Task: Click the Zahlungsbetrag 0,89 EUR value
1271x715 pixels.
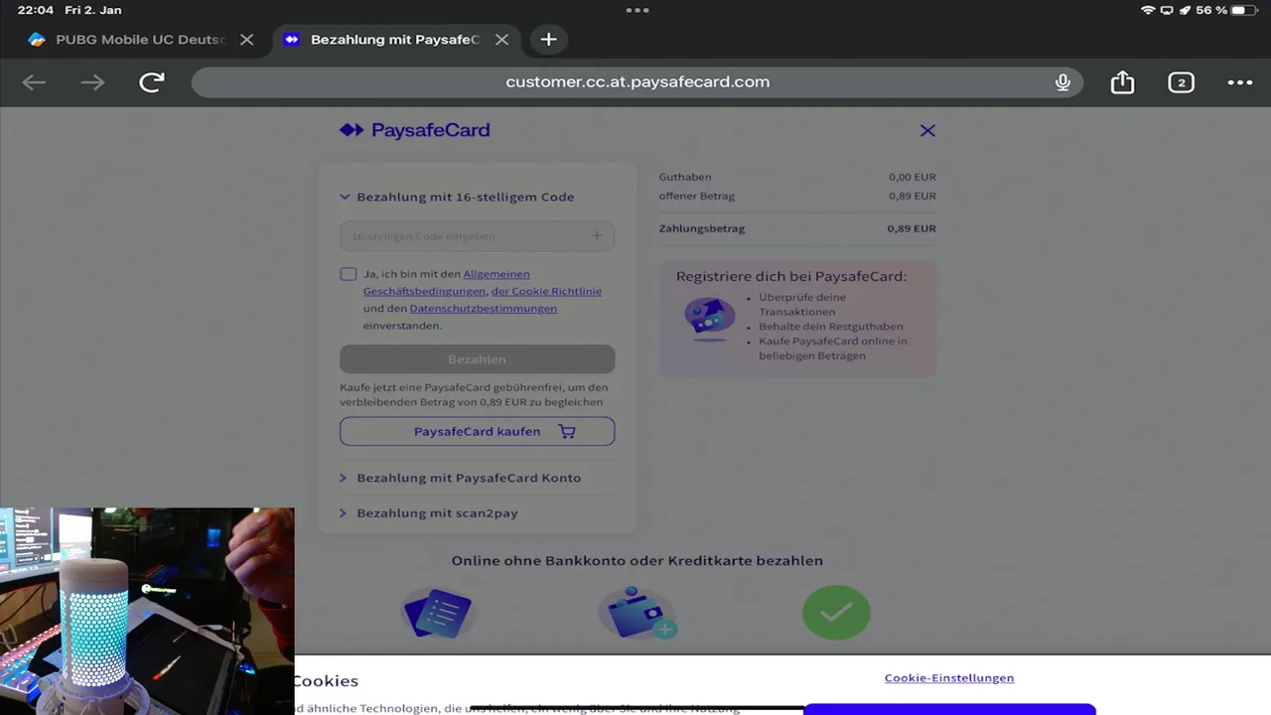Action: pos(912,228)
